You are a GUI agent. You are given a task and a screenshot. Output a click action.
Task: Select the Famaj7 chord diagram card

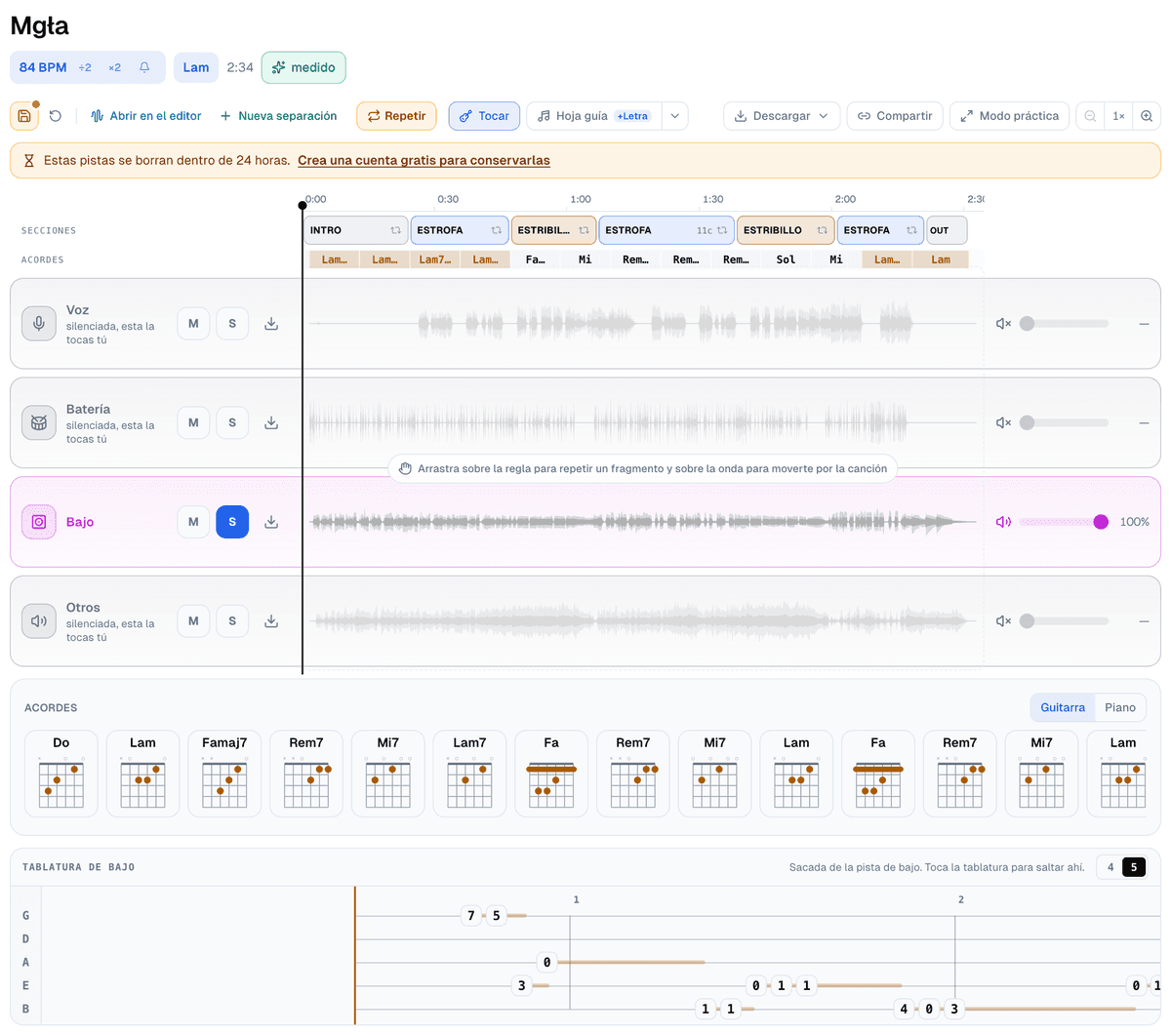[x=224, y=774]
